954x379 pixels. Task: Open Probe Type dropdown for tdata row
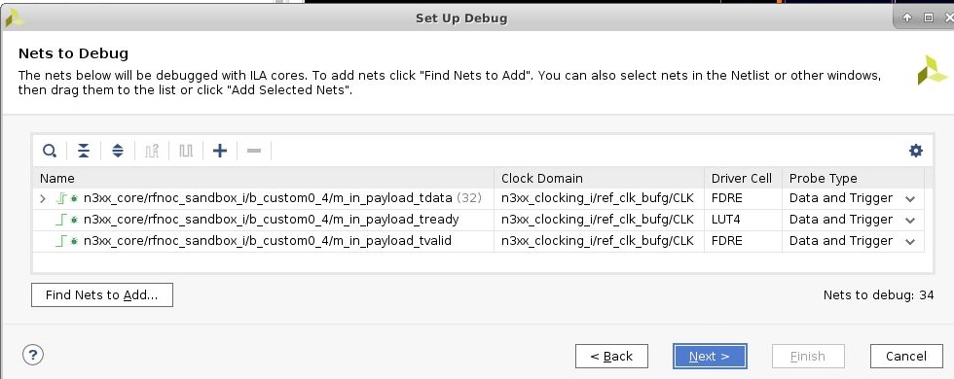pos(910,198)
